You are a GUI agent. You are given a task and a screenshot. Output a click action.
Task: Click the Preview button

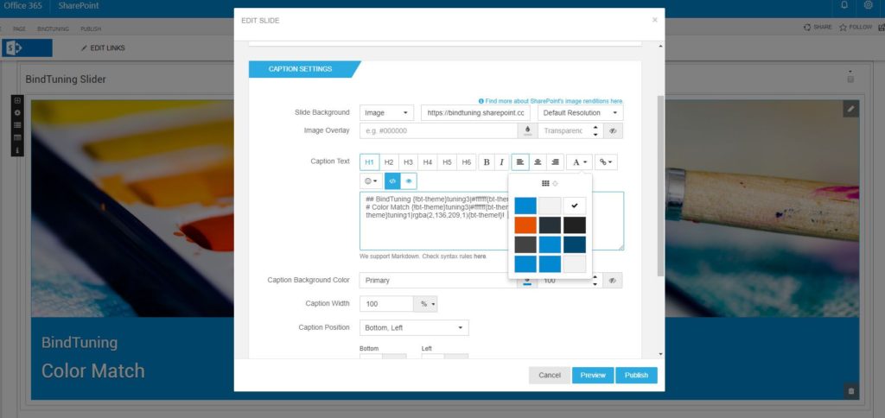click(x=593, y=375)
